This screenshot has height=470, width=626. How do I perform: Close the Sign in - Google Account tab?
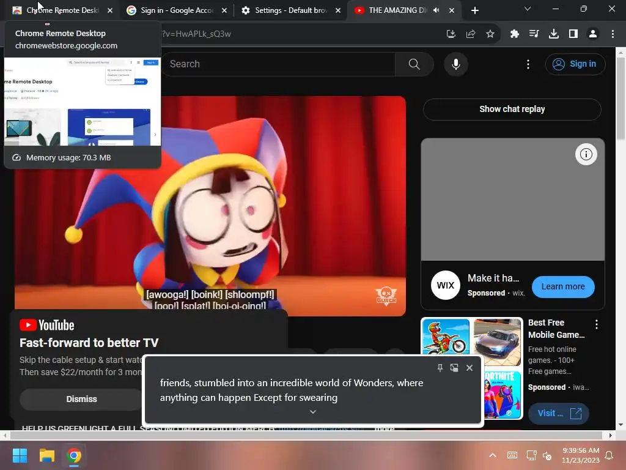[224, 10]
